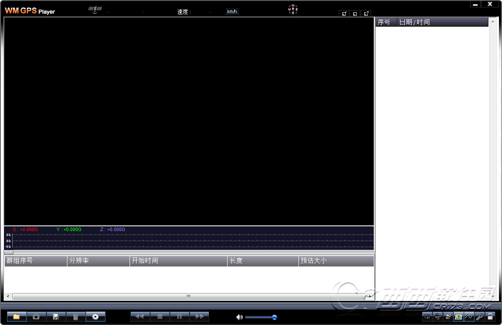The image size is (502, 325).
Task: Delete the selected file with the trash icon
Action: 76,317
